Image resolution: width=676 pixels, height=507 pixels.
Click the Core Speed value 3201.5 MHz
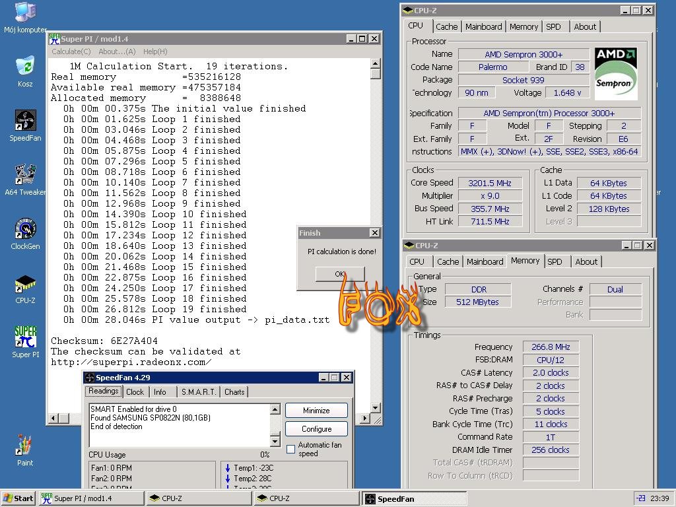tap(490, 184)
